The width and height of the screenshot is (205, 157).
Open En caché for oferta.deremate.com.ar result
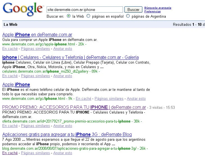(x=10, y=126)
